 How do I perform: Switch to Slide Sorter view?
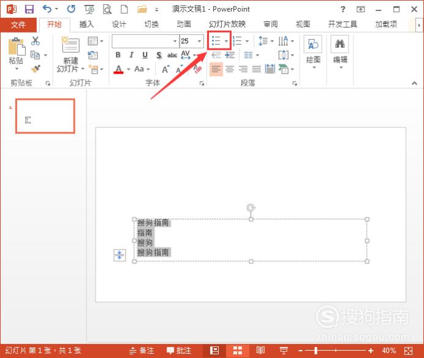tap(237, 351)
